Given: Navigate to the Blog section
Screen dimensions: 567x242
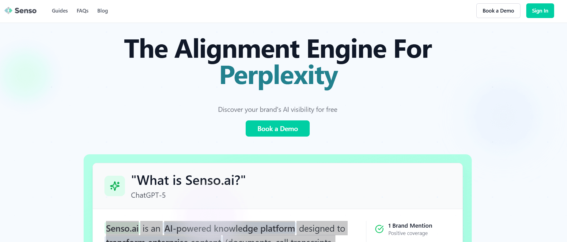Looking at the screenshot, I should click(102, 11).
